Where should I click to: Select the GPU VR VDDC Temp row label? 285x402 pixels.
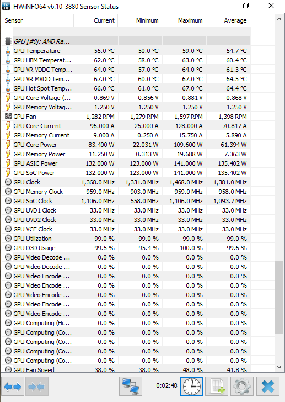(x=43, y=70)
